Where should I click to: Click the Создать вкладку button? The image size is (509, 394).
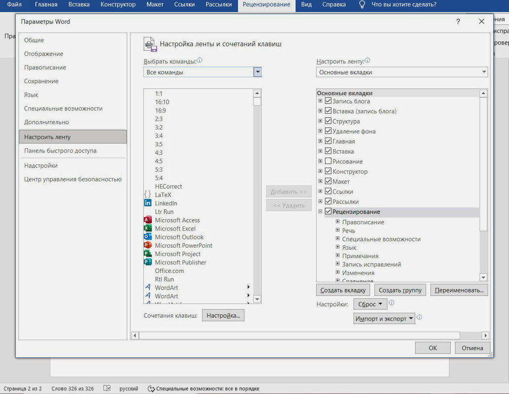tap(343, 290)
